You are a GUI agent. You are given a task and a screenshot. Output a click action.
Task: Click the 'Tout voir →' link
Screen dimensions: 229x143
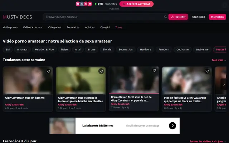[219, 60]
